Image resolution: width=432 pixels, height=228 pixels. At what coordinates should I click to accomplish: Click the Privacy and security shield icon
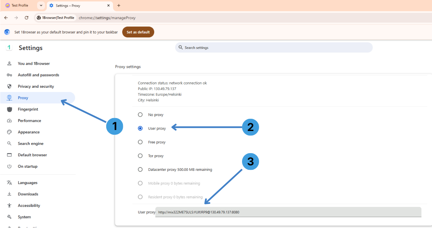[x=10, y=86]
